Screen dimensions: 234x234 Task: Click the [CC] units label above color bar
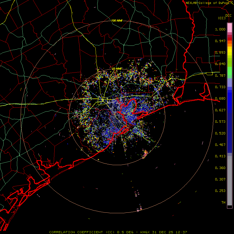click(222, 18)
